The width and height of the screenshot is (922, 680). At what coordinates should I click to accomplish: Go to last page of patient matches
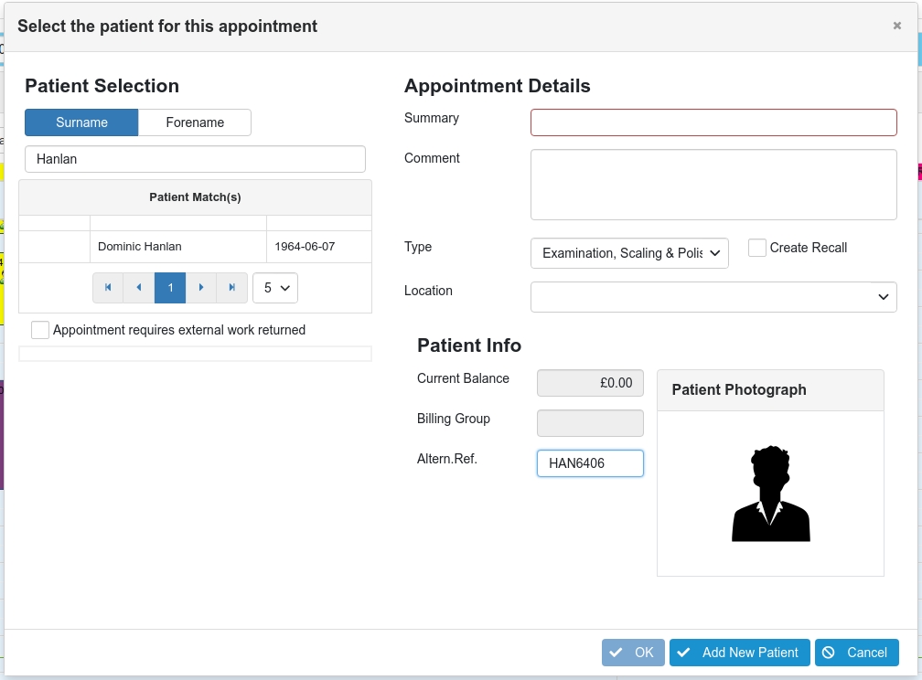click(232, 287)
